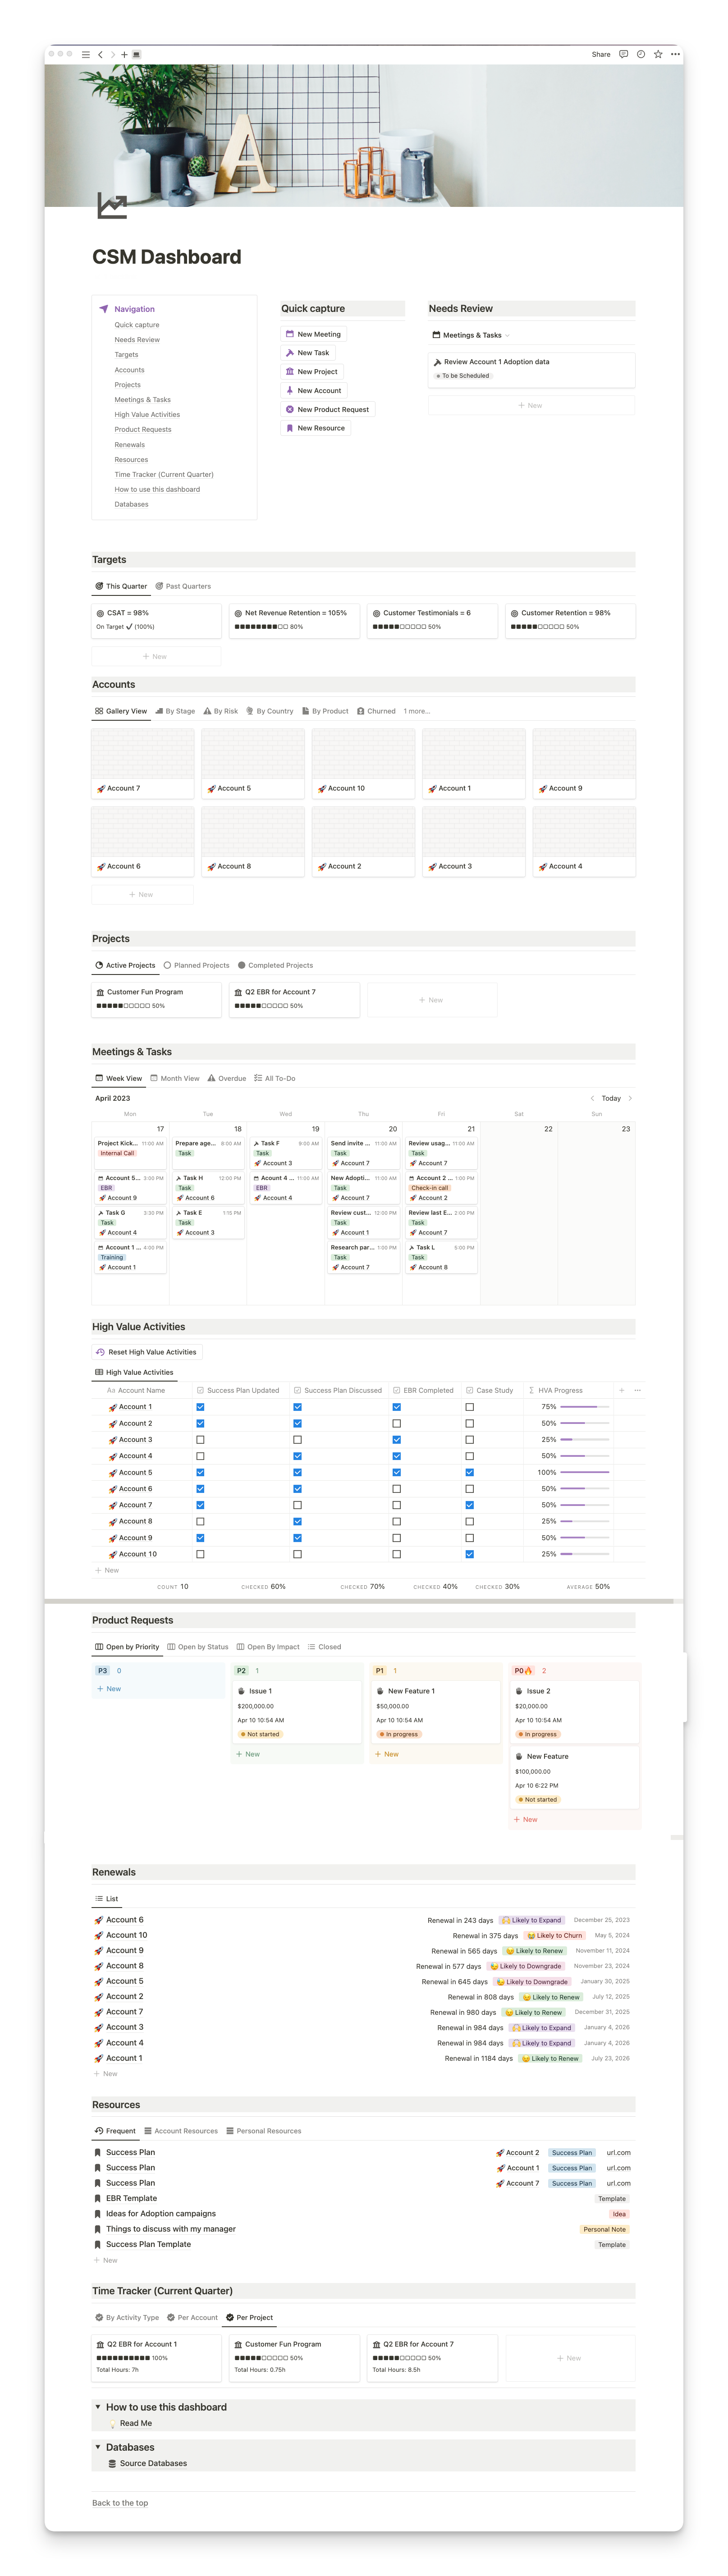Open the sidebar hamburger menu
This screenshot has width=728, height=2576.
86,54
